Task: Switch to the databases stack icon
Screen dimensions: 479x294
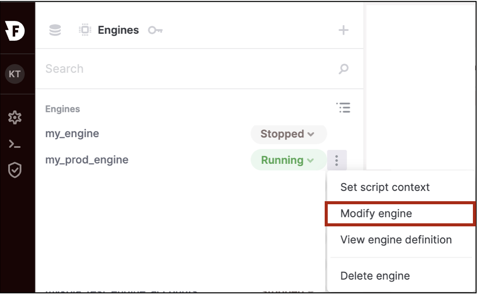Action: (x=55, y=30)
